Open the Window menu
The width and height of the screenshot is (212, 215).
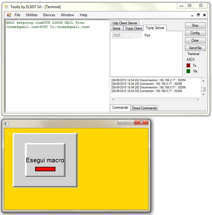67,15
